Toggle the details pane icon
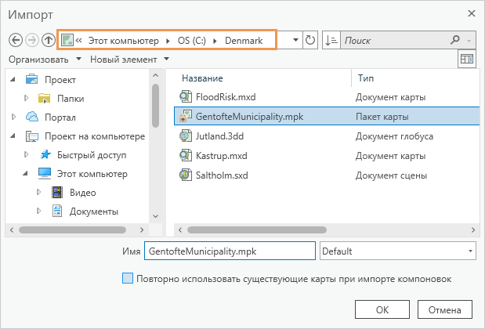Image resolution: width=485 pixels, height=329 pixels. [467, 60]
